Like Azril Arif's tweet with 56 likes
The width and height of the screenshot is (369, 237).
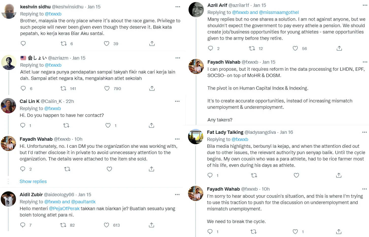tap(295, 48)
